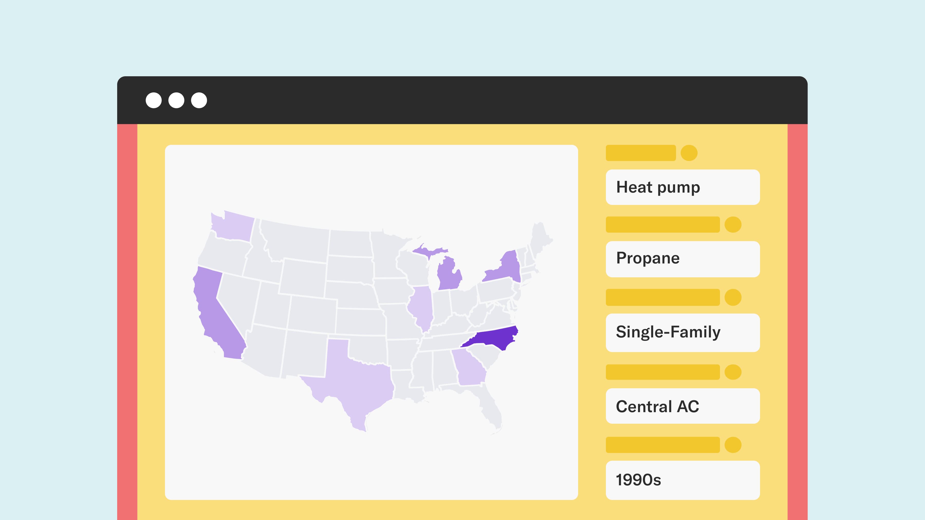The width and height of the screenshot is (925, 520).
Task: Select the 1990s field
Action: [683, 480]
